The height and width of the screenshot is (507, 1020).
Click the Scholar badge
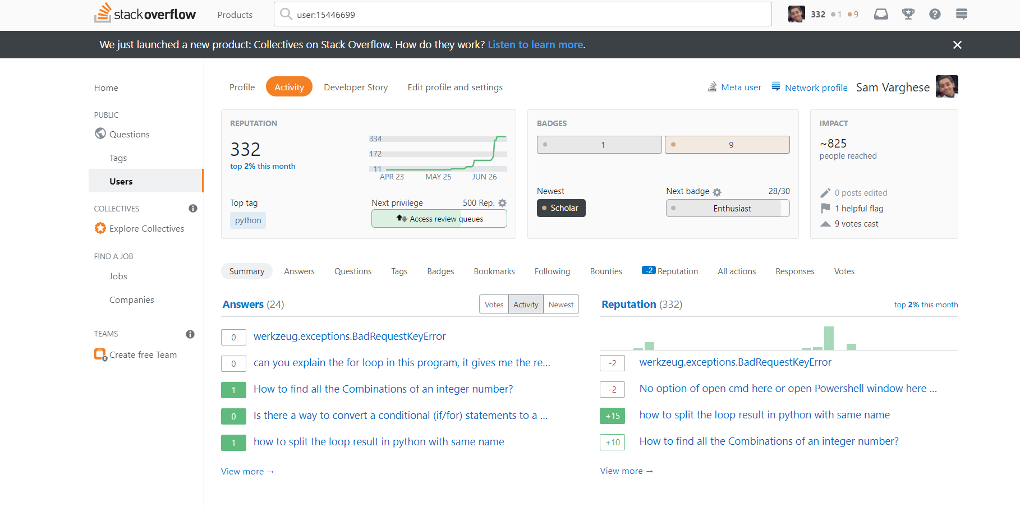[561, 208]
